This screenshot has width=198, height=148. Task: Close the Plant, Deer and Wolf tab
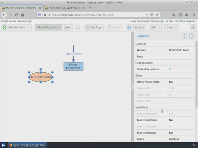pyautogui.click(x=83, y=8)
